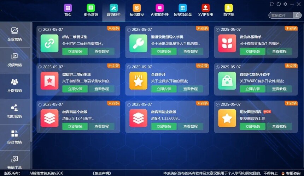Click 适配4.1.33.6009 description text
The height and width of the screenshot is (176, 304).
click(x=165, y=119)
